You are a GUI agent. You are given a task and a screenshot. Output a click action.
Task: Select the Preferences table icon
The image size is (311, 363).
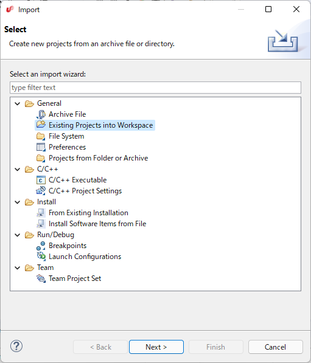(41, 147)
